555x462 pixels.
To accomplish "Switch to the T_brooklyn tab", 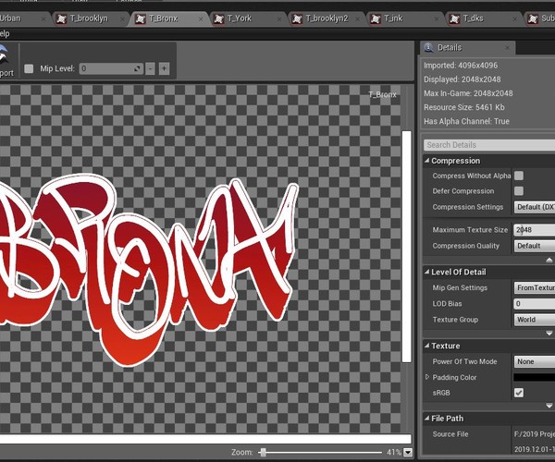I will coord(89,18).
